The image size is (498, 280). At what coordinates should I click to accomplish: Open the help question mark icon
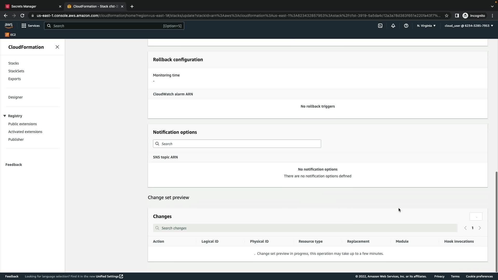coord(406,26)
